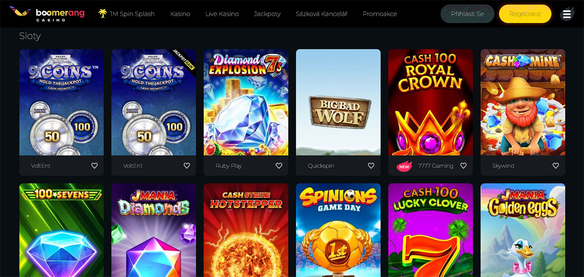This screenshot has width=584, height=277.
Task: Open the Jackpoty menu item
Action: [267, 14]
